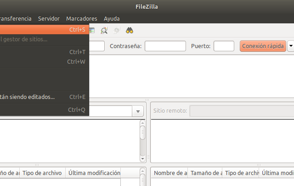Open the Ayuda menu
Viewport: 294px width, 186px height.
tap(112, 18)
